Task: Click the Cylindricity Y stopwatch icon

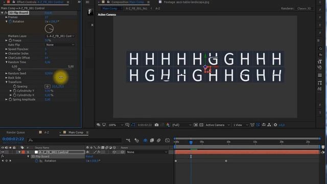Action: click(15, 91)
